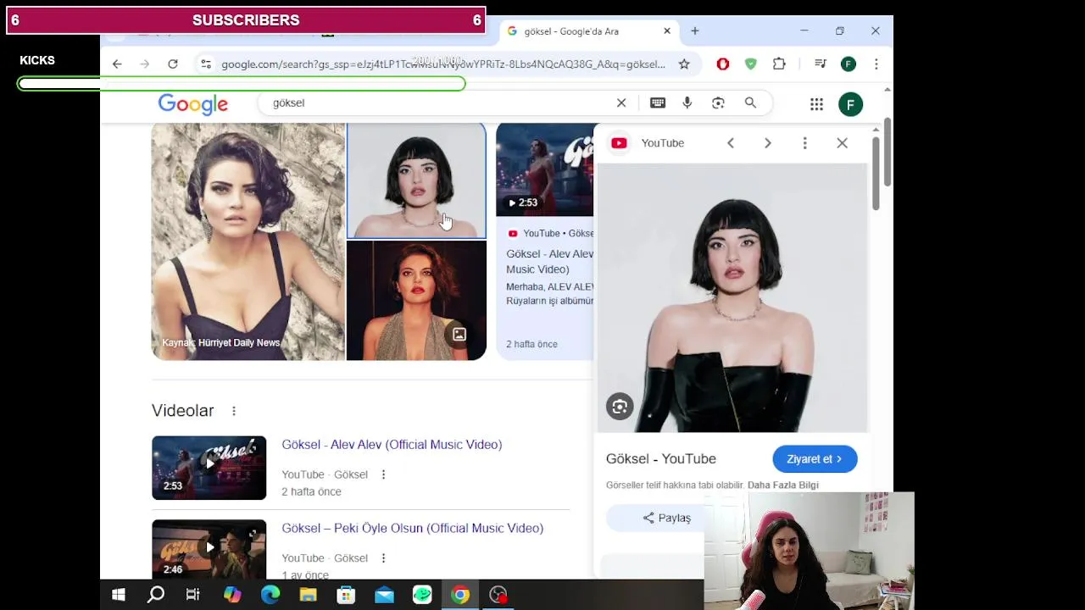Open the media control music icon
Image resolution: width=1085 pixels, height=610 pixels.
click(x=820, y=64)
